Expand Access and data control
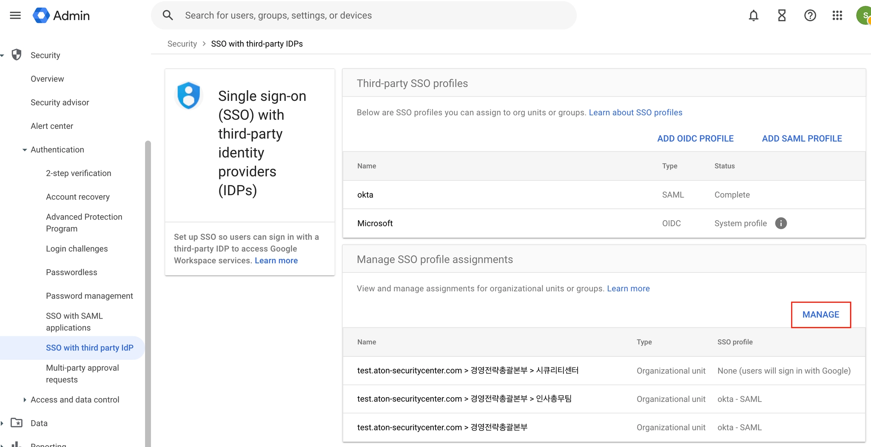The image size is (871, 447). (25, 400)
